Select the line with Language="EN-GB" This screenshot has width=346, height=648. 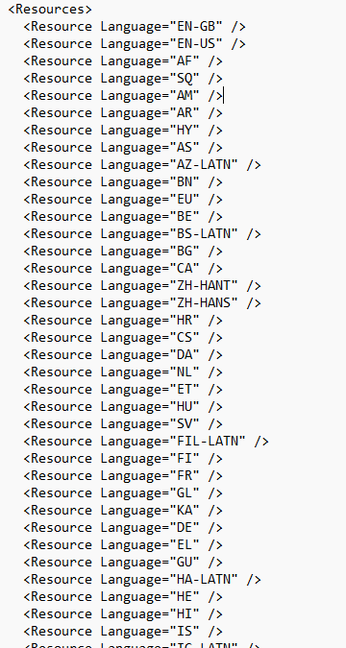coord(135,27)
